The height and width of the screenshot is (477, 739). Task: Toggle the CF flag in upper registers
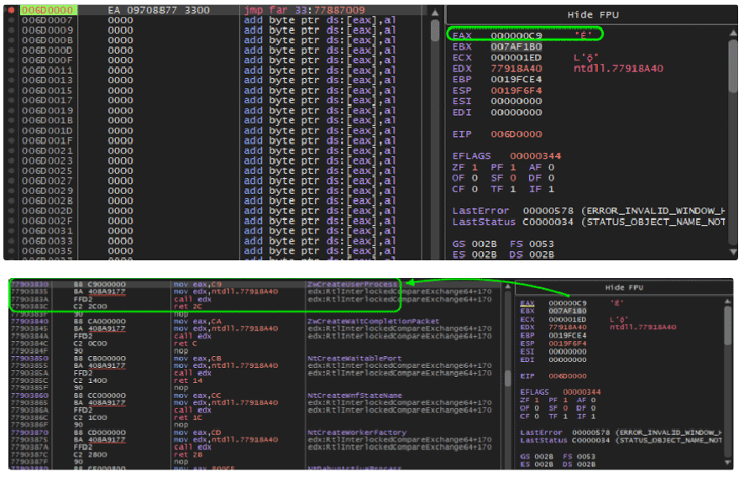464,189
